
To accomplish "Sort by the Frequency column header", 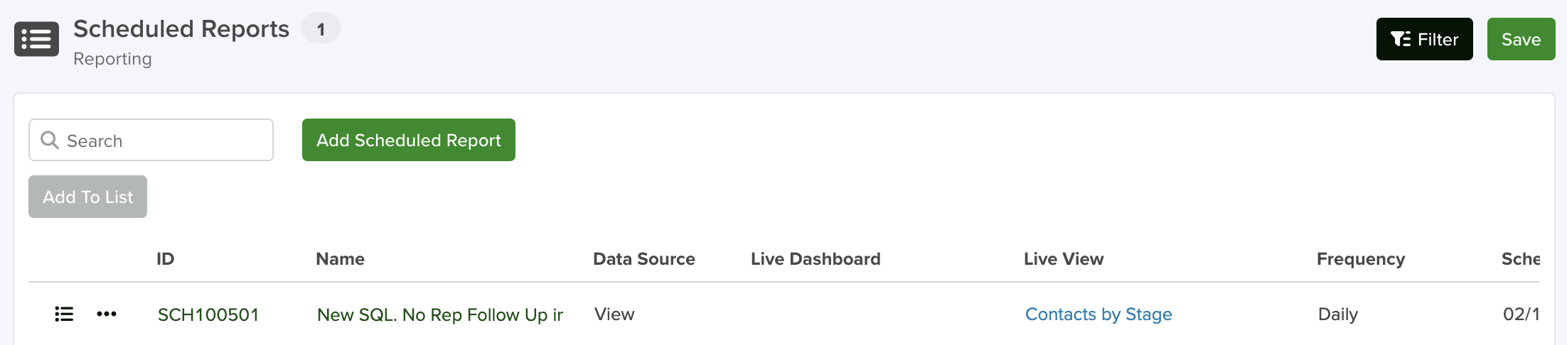I will [x=1361, y=259].
